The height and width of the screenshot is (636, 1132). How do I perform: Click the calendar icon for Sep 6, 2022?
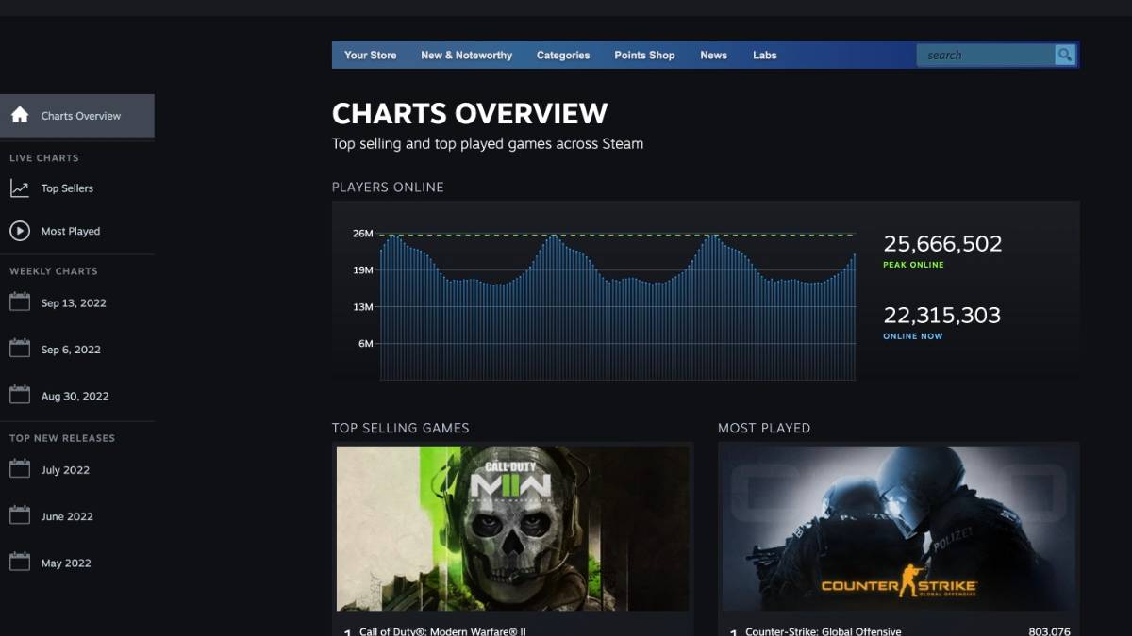click(20, 349)
